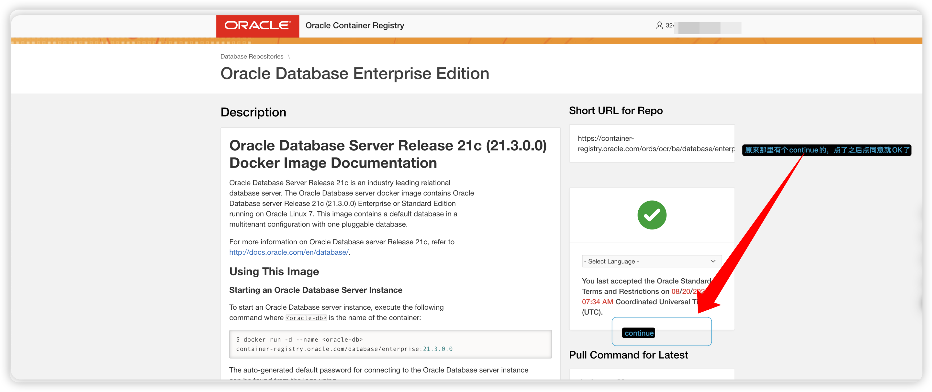Image resolution: width=932 pixels, height=392 pixels.
Task: Open the docs.oracle.com database link
Action: [289, 252]
